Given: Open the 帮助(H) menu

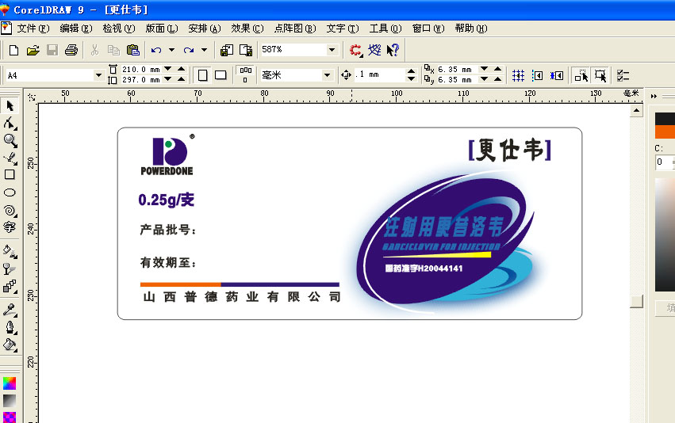Looking at the screenshot, I should [471, 29].
